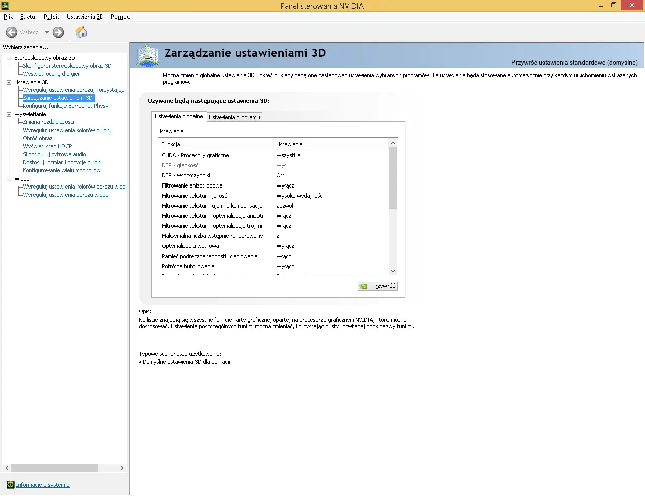The height and width of the screenshot is (496, 645).
Task: Collapse the Stereoskopowy obraz 3D tree node
Action: pyautogui.click(x=9, y=58)
